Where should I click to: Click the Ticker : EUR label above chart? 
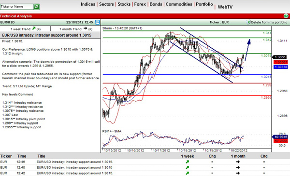point(219,22)
